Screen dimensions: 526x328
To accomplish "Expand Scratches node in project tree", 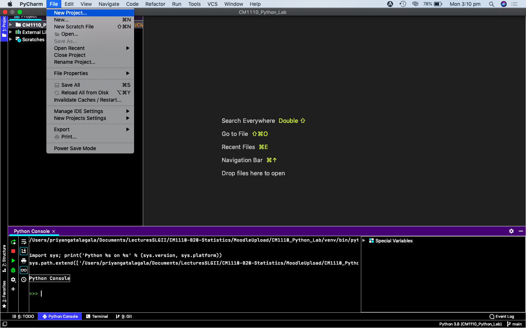I will coord(11,39).
